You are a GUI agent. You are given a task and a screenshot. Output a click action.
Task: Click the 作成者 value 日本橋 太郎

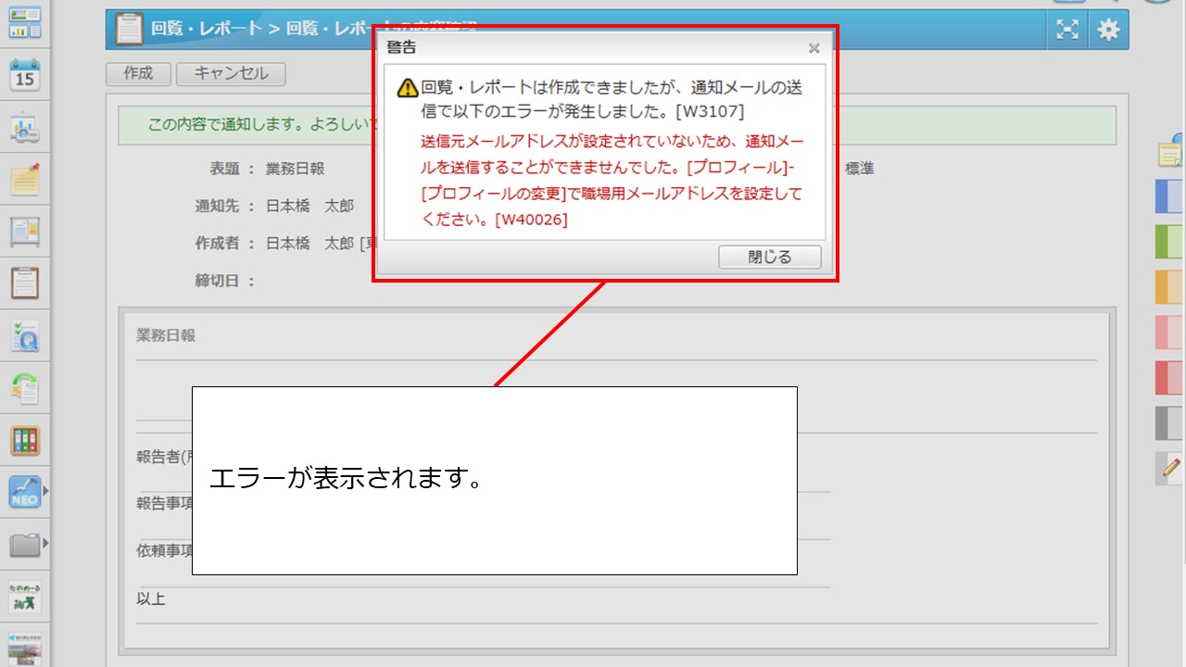click(309, 243)
